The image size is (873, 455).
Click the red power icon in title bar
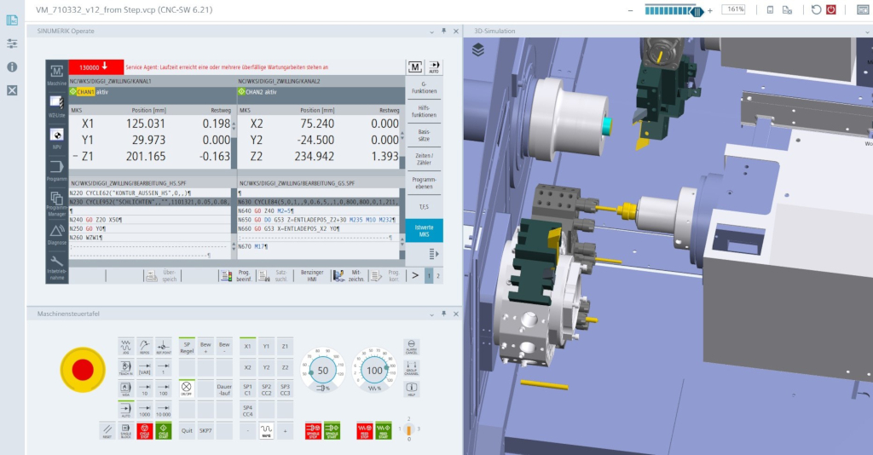click(831, 9)
